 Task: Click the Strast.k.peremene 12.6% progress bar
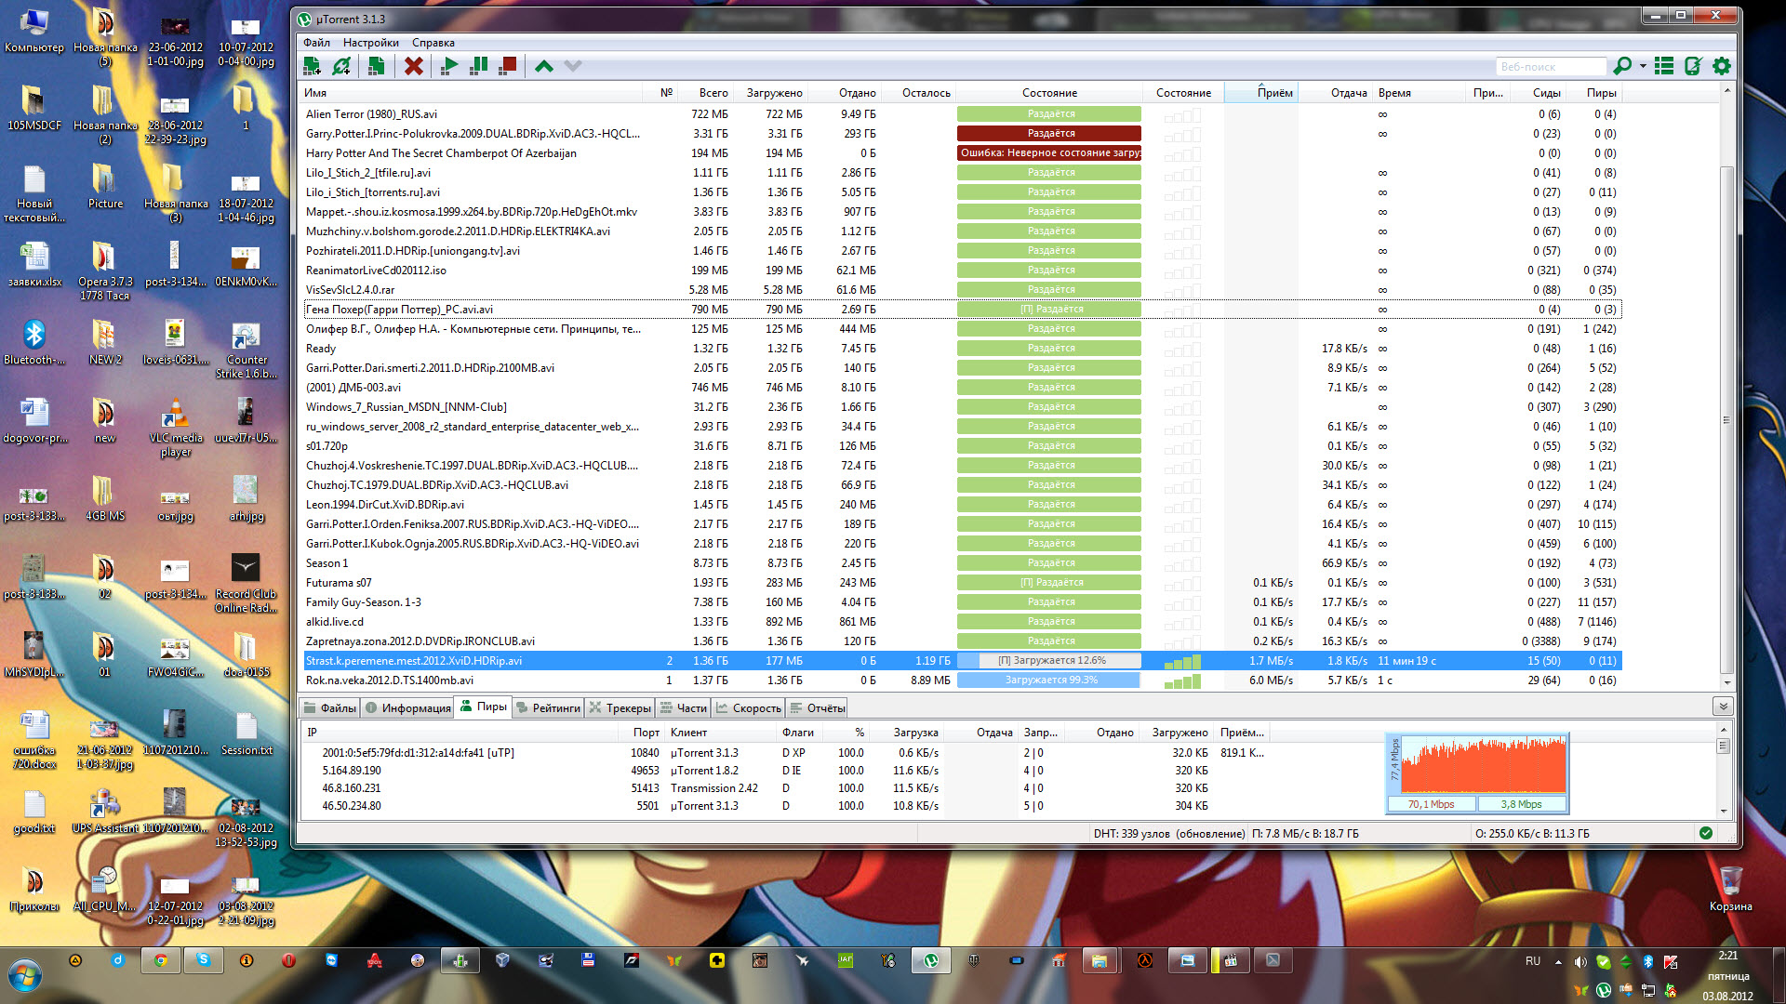(x=1049, y=661)
